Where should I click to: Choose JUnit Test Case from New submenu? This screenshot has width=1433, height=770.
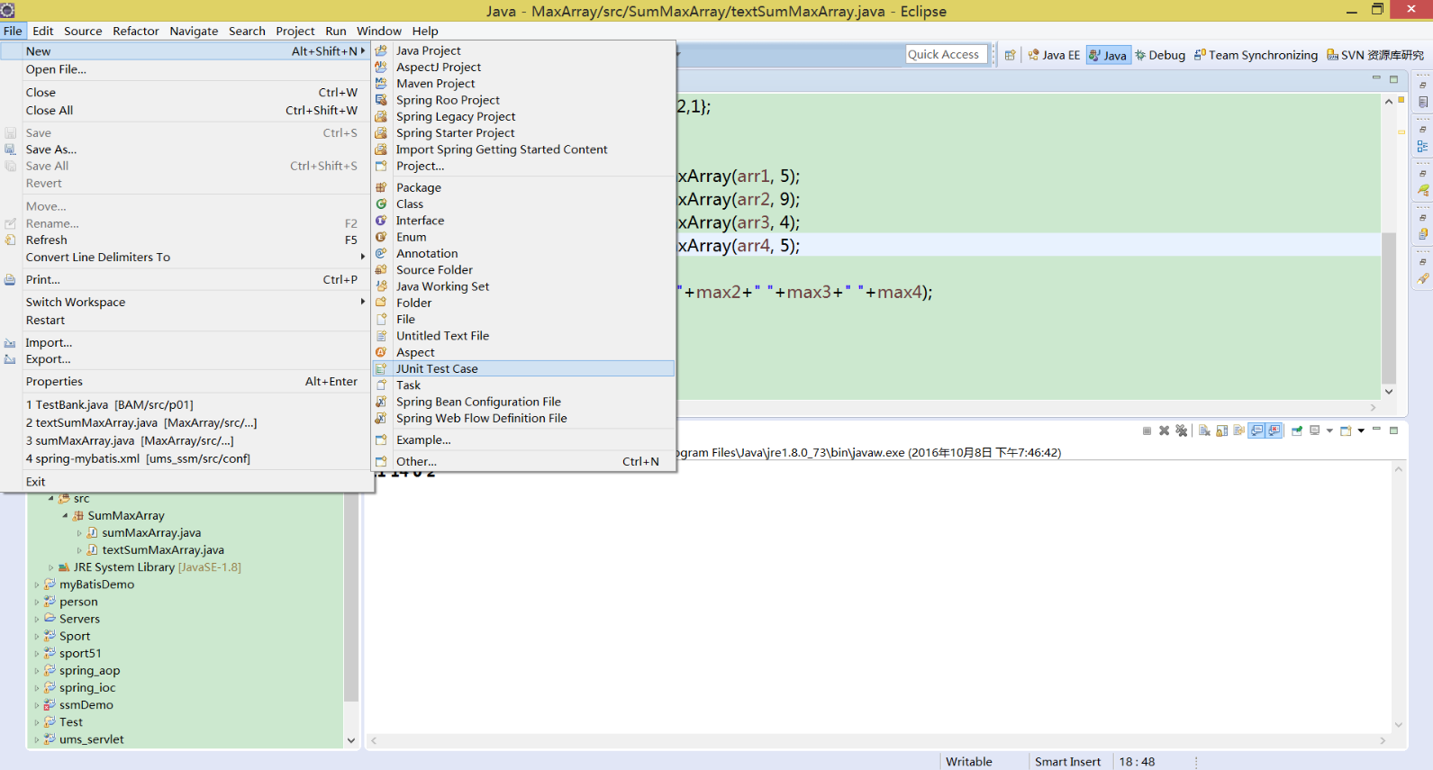coord(523,368)
